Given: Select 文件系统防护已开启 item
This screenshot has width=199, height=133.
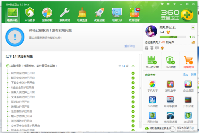Looking at the screenshot, I should tap(23, 97).
